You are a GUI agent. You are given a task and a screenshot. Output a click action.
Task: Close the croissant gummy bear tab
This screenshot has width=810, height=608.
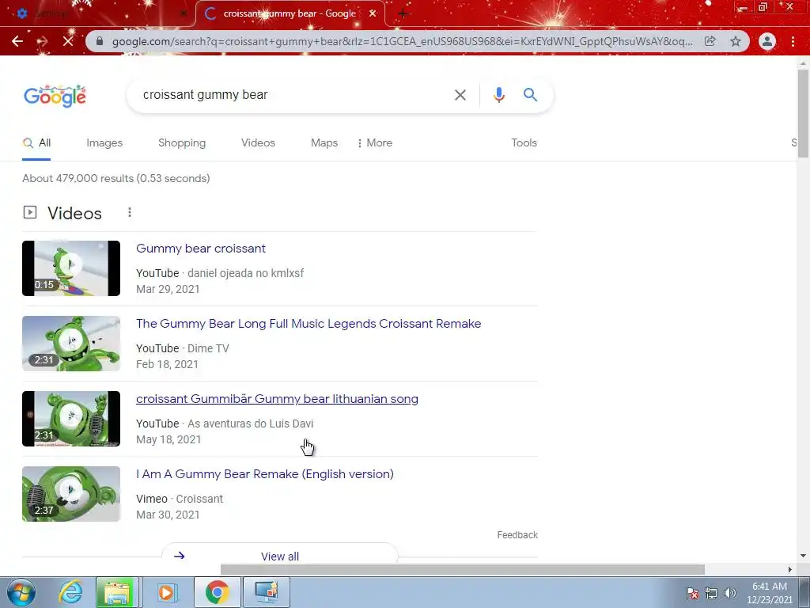[373, 14]
